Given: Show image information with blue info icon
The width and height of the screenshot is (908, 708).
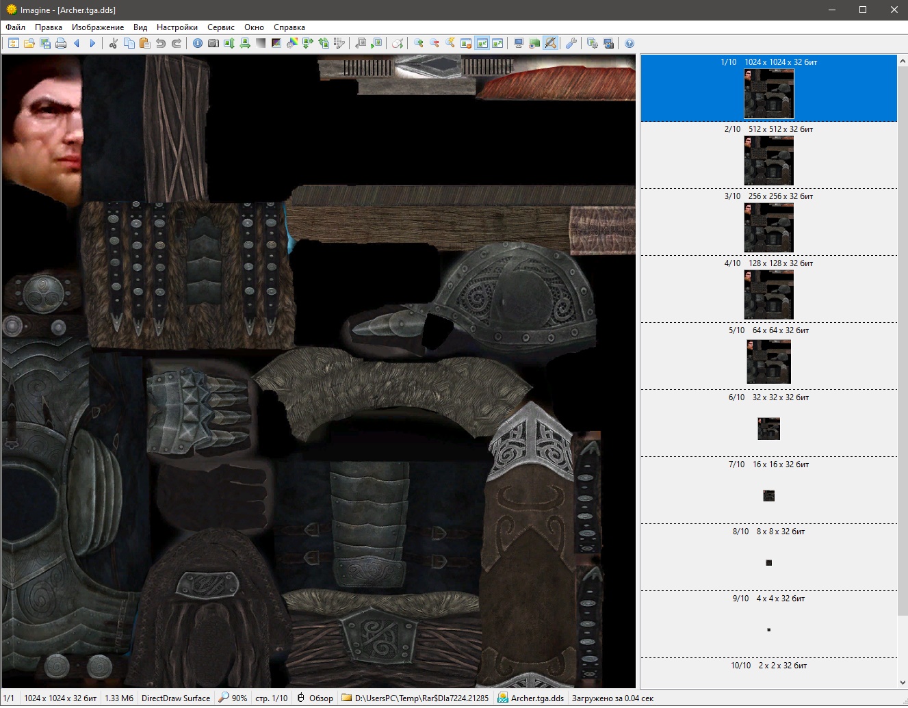Looking at the screenshot, I should pos(198,43).
